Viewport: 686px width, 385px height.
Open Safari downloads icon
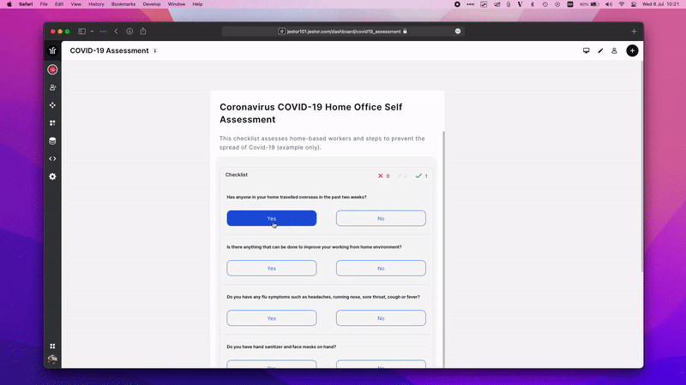(129, 32)
